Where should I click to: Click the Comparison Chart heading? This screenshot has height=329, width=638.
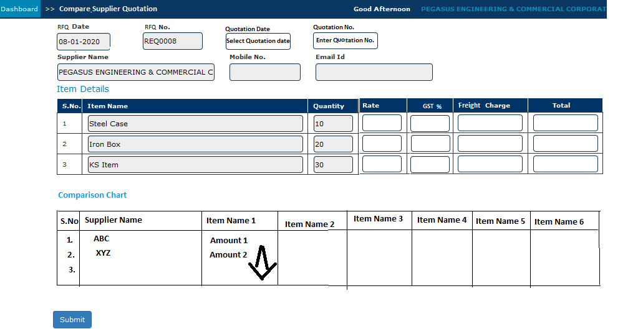click(x=92, y=195)
